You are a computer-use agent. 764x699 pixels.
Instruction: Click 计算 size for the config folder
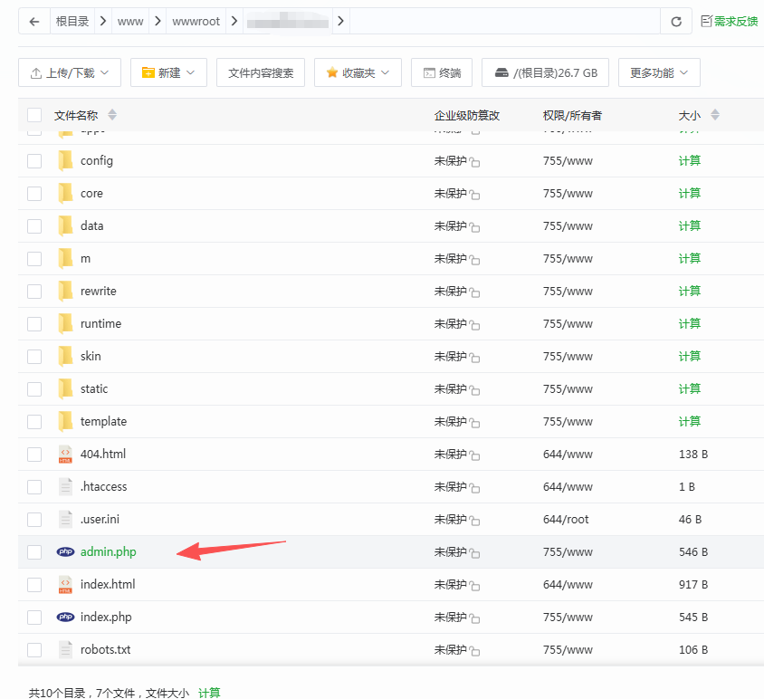point(689,161)
